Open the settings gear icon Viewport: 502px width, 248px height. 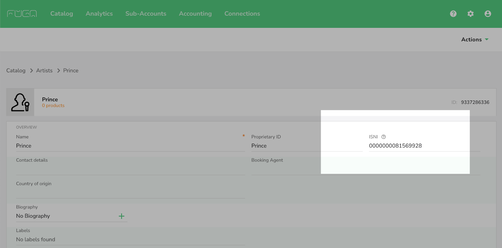(470, 14)
